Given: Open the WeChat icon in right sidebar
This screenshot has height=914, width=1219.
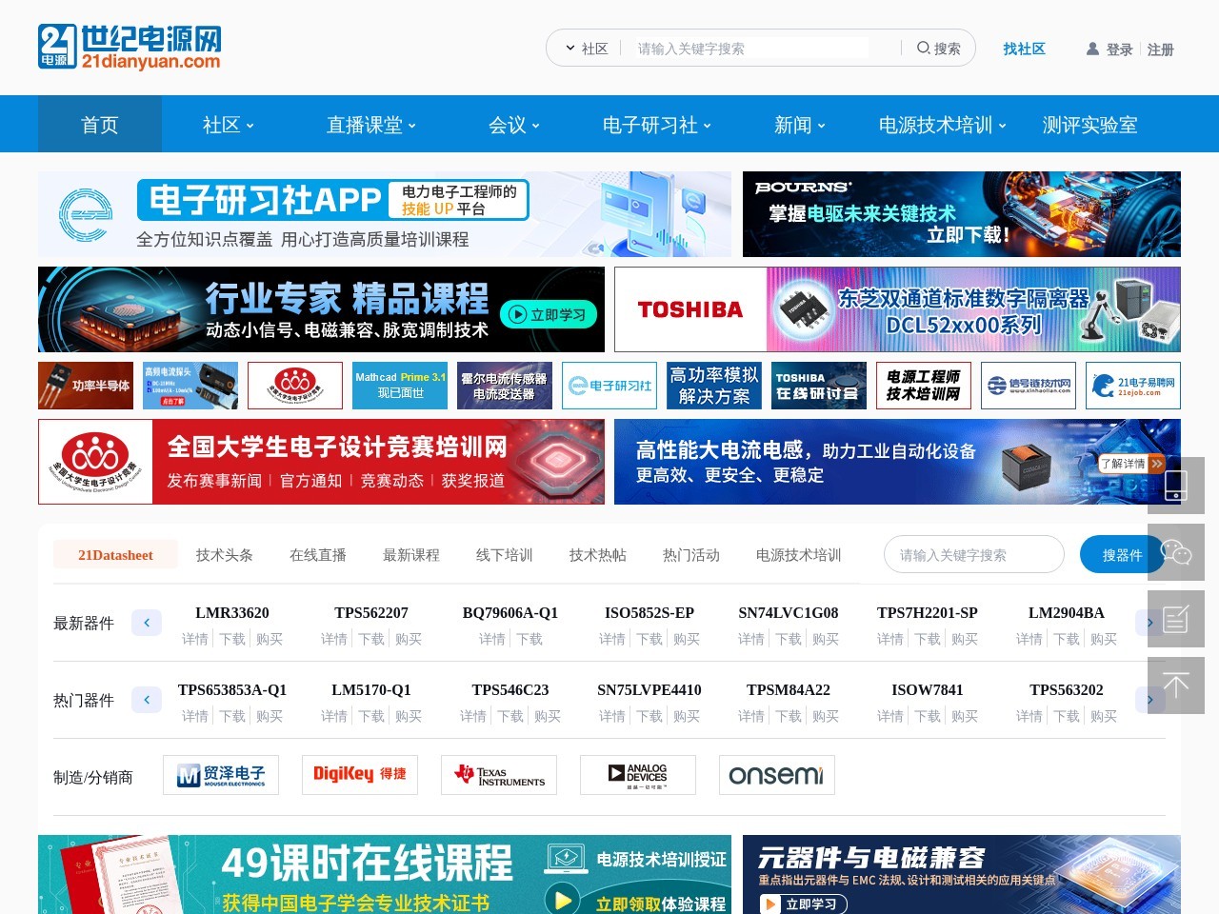Looking at the screenshot, I should (x=1175, y=552).
